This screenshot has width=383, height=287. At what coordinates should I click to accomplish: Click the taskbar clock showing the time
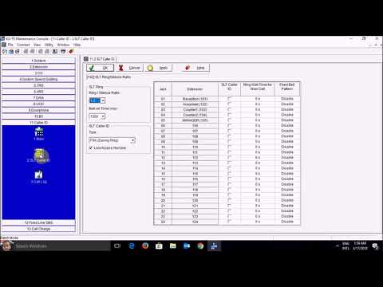pyautogui.click(x=360, y=246)
